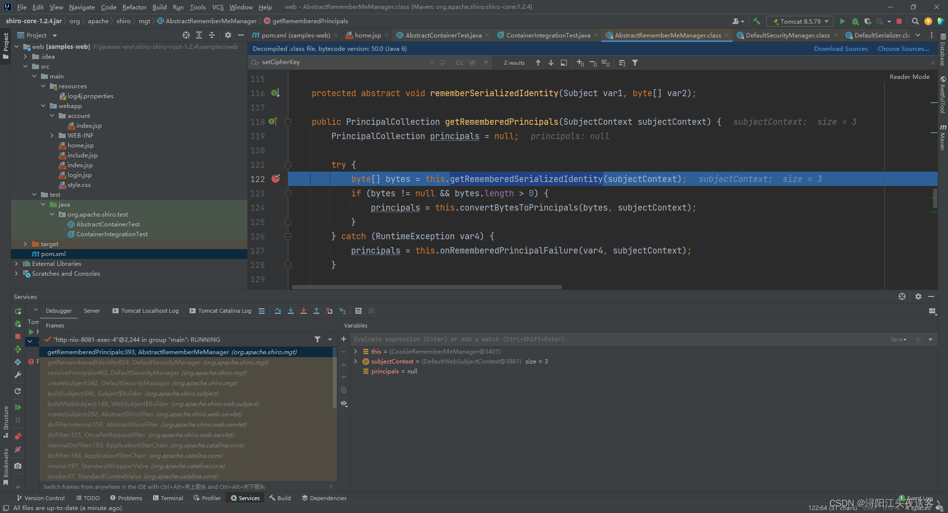Open Problems tool window
The height and width of the screenshot is (513, 948).
126,498
